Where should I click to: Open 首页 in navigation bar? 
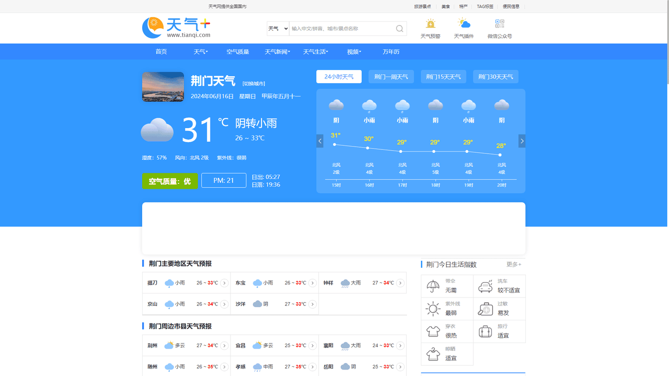coord(161,52)
